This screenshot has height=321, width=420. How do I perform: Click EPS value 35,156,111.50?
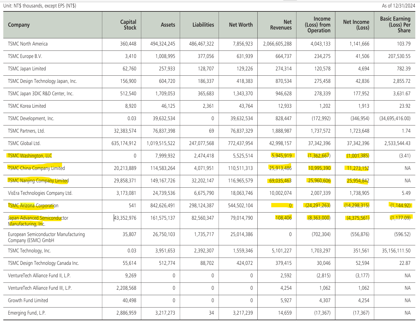point(396,251)
